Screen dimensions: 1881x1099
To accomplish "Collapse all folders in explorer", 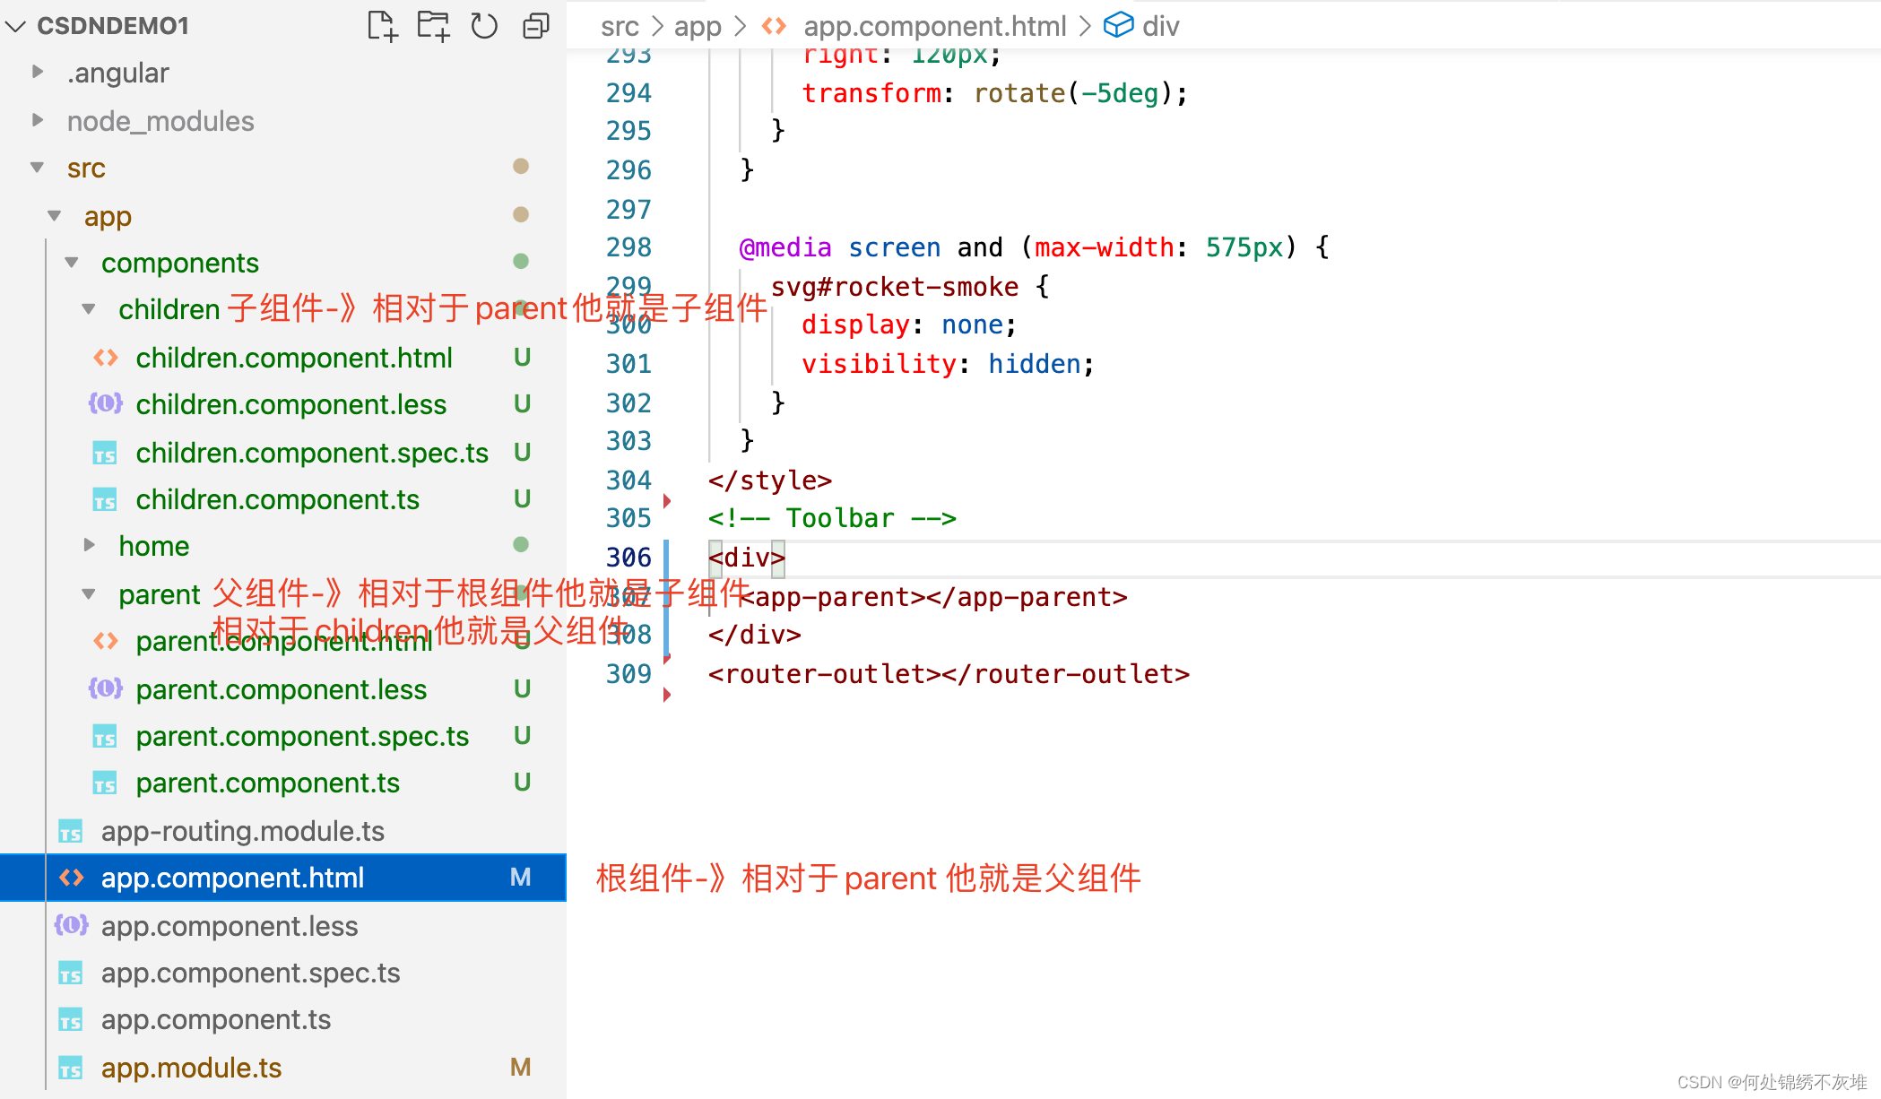I will (535, 26).
